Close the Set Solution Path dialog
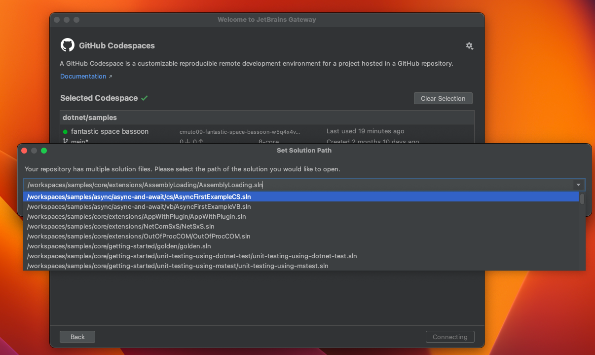 [24, 151]
